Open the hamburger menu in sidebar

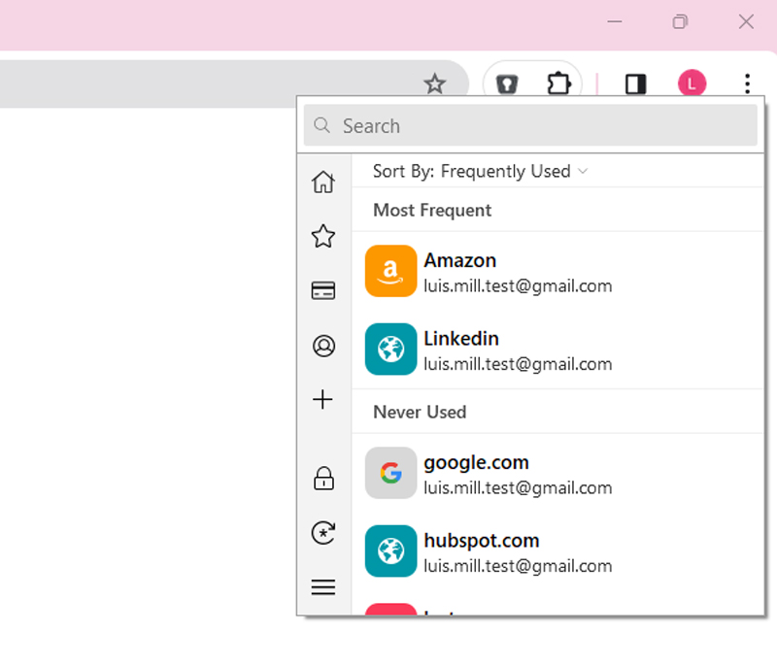click(x=323, y=586)
